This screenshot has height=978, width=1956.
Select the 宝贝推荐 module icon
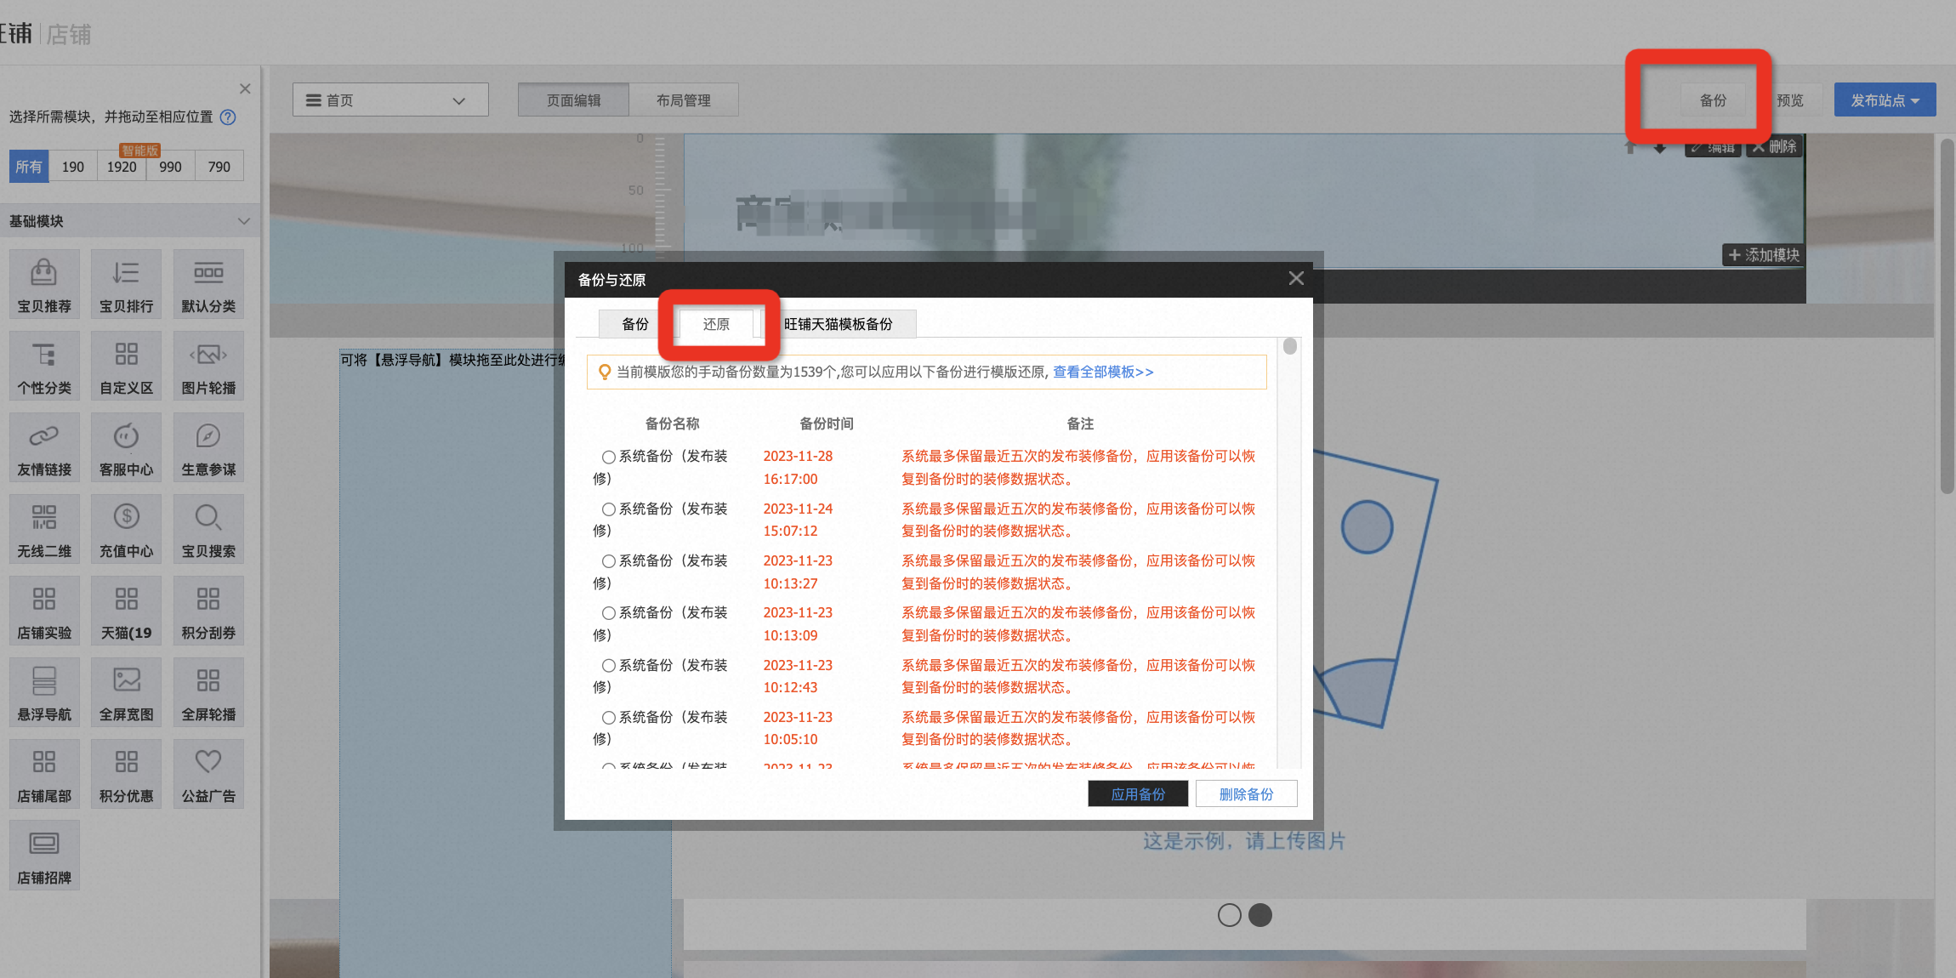[44, 284]
